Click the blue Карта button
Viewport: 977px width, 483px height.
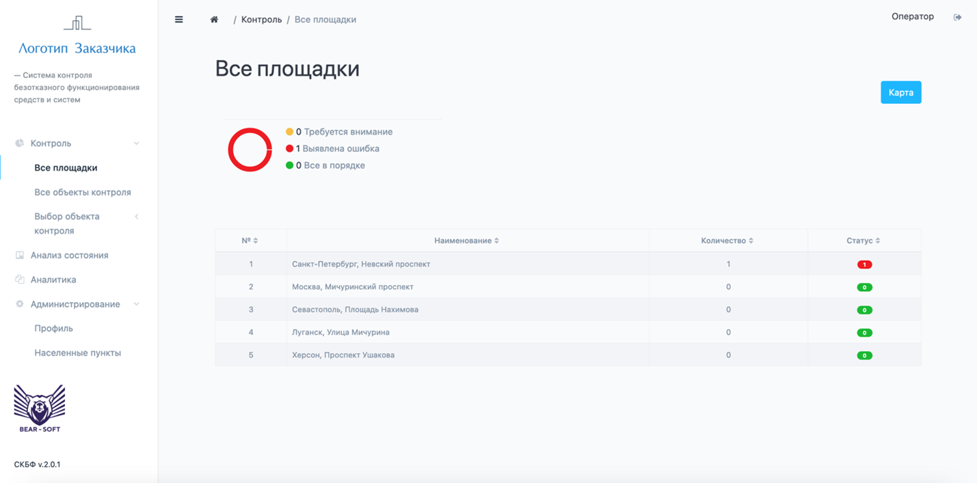(x=900, y=92)
